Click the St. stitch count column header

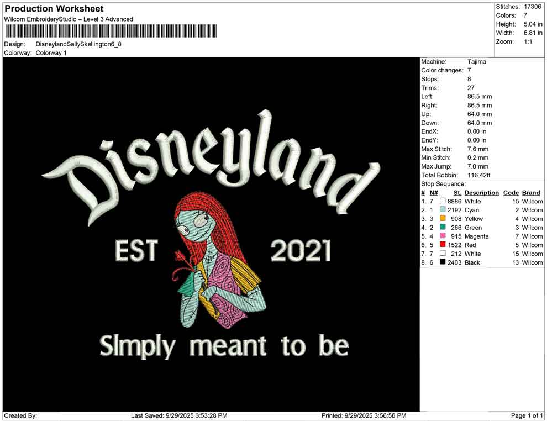[457, 193]
